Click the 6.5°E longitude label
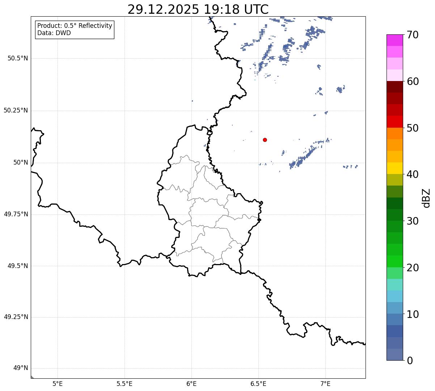This screenshot has width=435, height=391. (258, 384)
